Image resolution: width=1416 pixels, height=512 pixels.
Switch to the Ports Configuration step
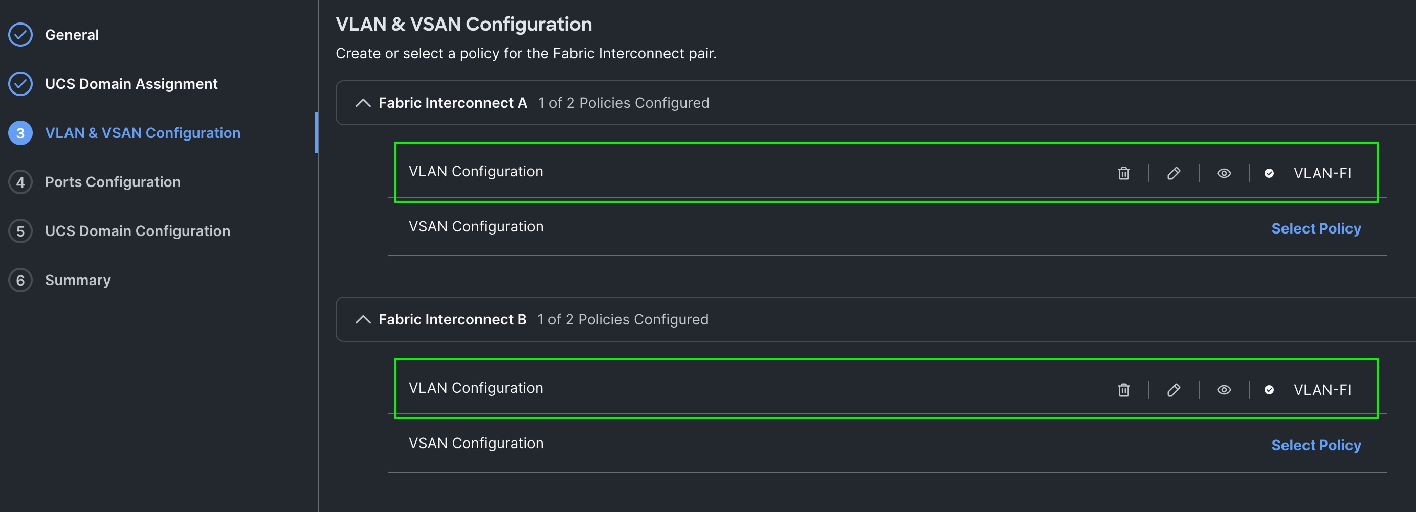tap(112, 182)
